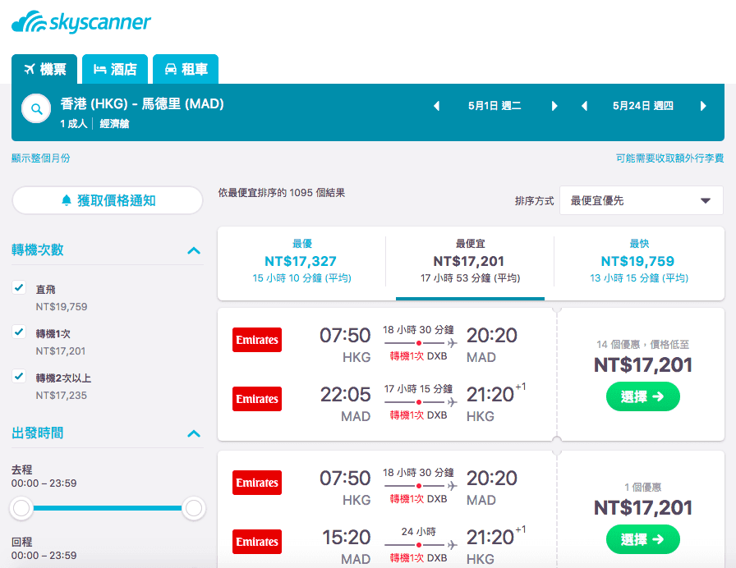Go to previous return date arrow
Image resolution: width=736 pixels, height=568 pixels.
click(584, 106)
